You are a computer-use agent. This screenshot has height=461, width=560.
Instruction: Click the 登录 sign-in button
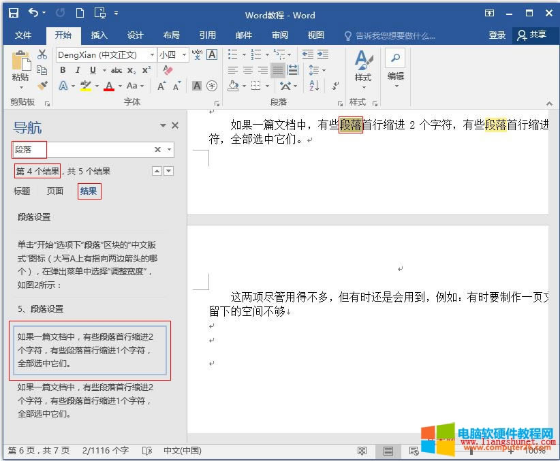pos(497,35)
